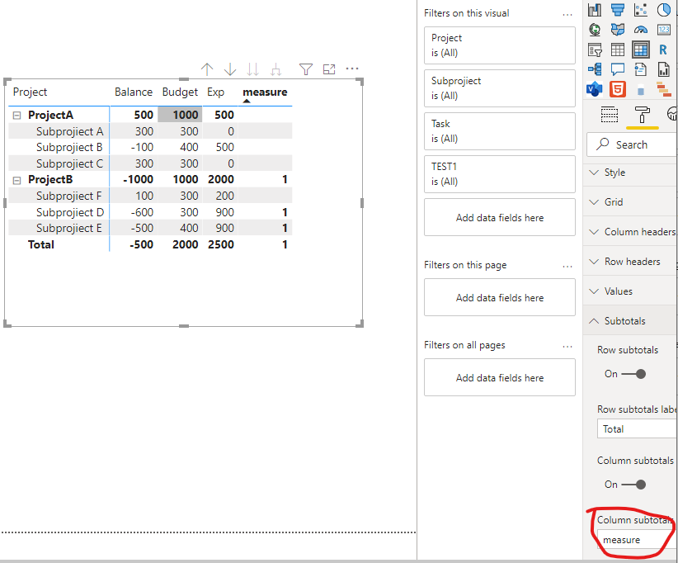Open more options ellipsis on matrix visual
This screenshot has width=678, height=563.
(x=352, y=69)
